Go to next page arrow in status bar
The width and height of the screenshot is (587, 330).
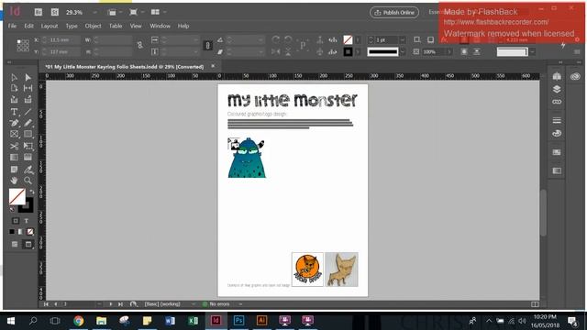pos(110,304)
